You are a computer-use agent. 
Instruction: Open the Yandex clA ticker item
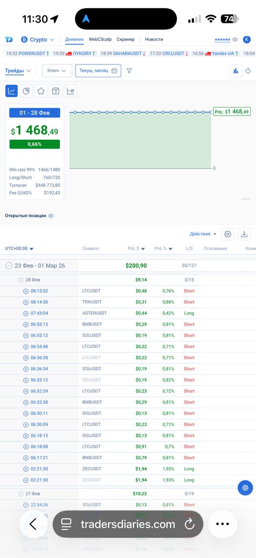(x=216, y=54)
